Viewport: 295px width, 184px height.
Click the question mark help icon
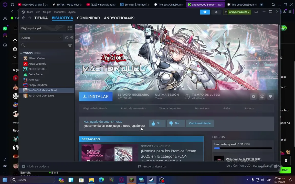(x=226, y=12)
